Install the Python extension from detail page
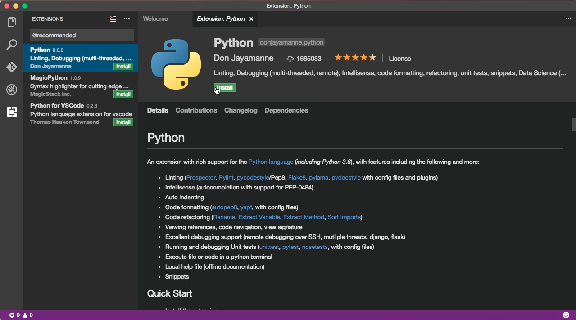The image size is (576, 320). [225, 88]
